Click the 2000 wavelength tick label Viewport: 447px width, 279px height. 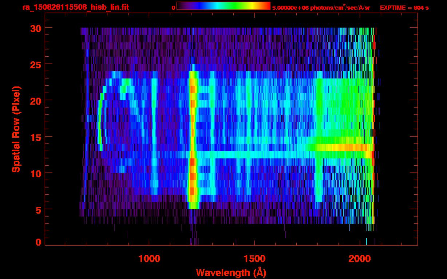[360, 259]
